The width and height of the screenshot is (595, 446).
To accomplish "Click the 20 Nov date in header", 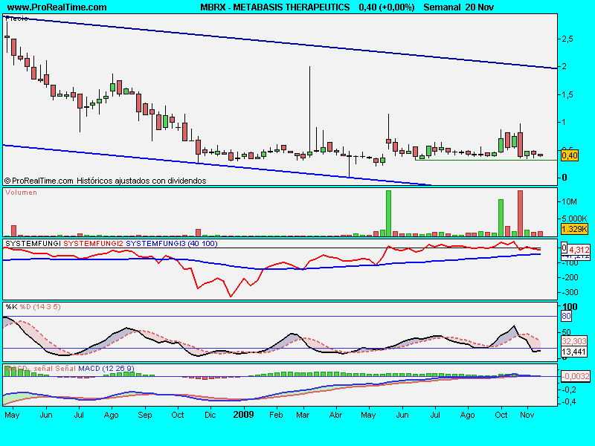I will pos(479,7).
